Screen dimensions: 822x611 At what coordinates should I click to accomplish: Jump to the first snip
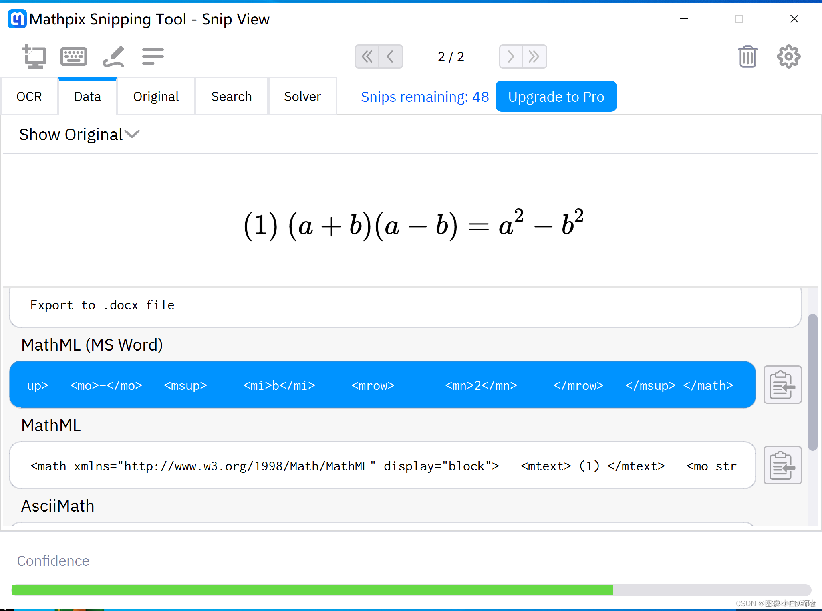tap(367, 56)
